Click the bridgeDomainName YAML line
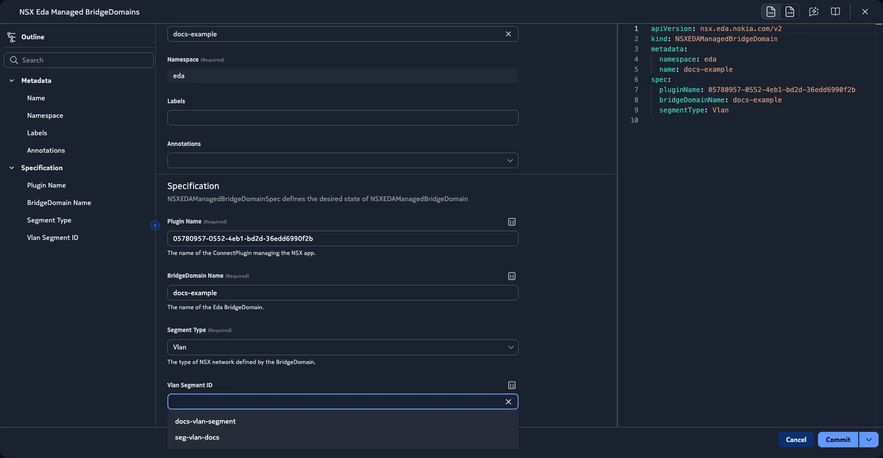This screenshot has height=458, width=883. 720,100
